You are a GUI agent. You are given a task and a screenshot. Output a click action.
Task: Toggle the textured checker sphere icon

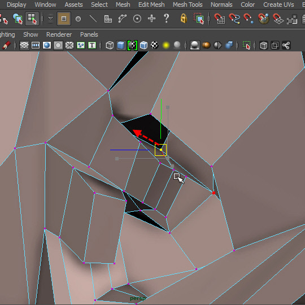(155, 45)
